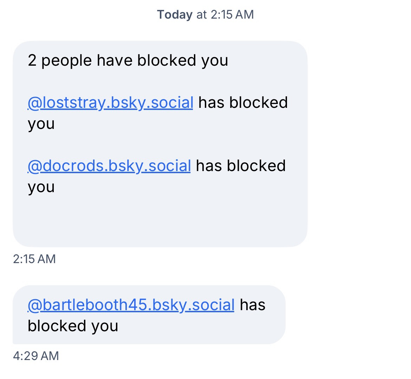Click "blocked you" text in the second message
411x379 pixels.
pos(73,326)
